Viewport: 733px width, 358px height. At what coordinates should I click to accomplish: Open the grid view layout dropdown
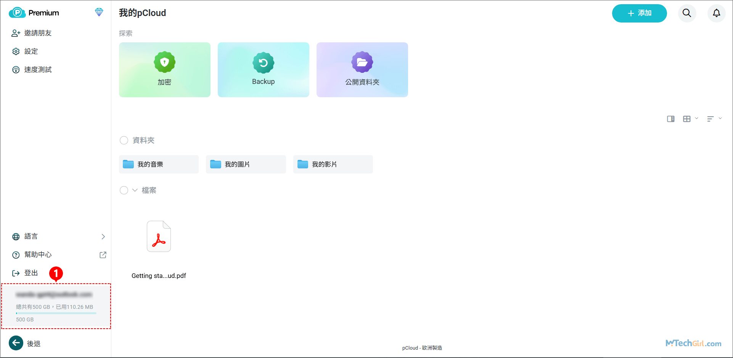click(690, 119)
